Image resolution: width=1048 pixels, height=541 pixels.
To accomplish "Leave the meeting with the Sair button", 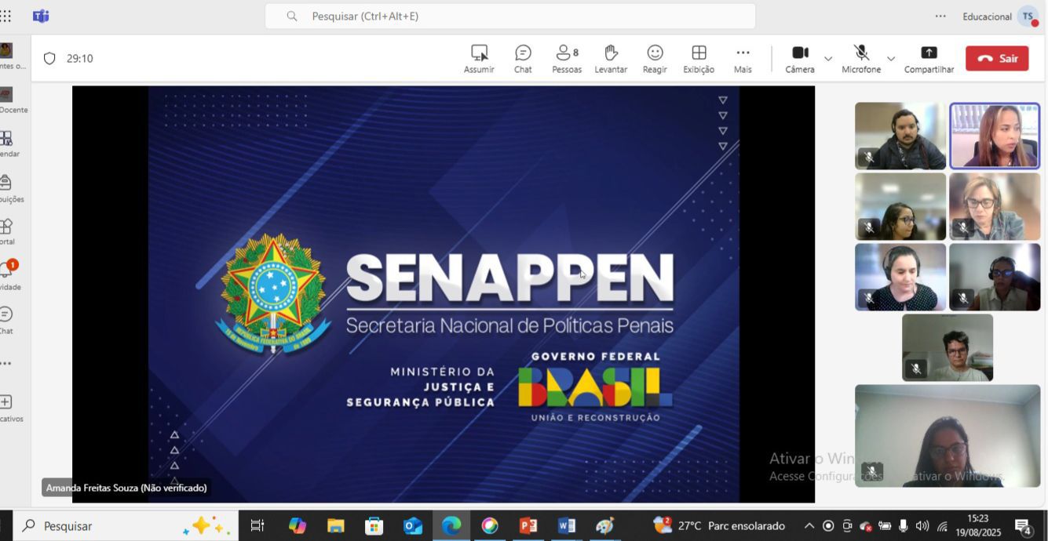I will pos(997,57).
